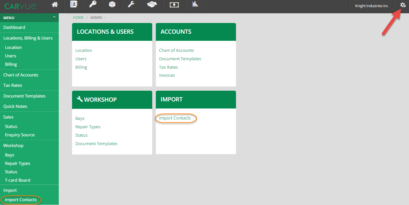Click the WORKSHOP card header
Viewport: 409px width, 205px height.
pos(112,99)
